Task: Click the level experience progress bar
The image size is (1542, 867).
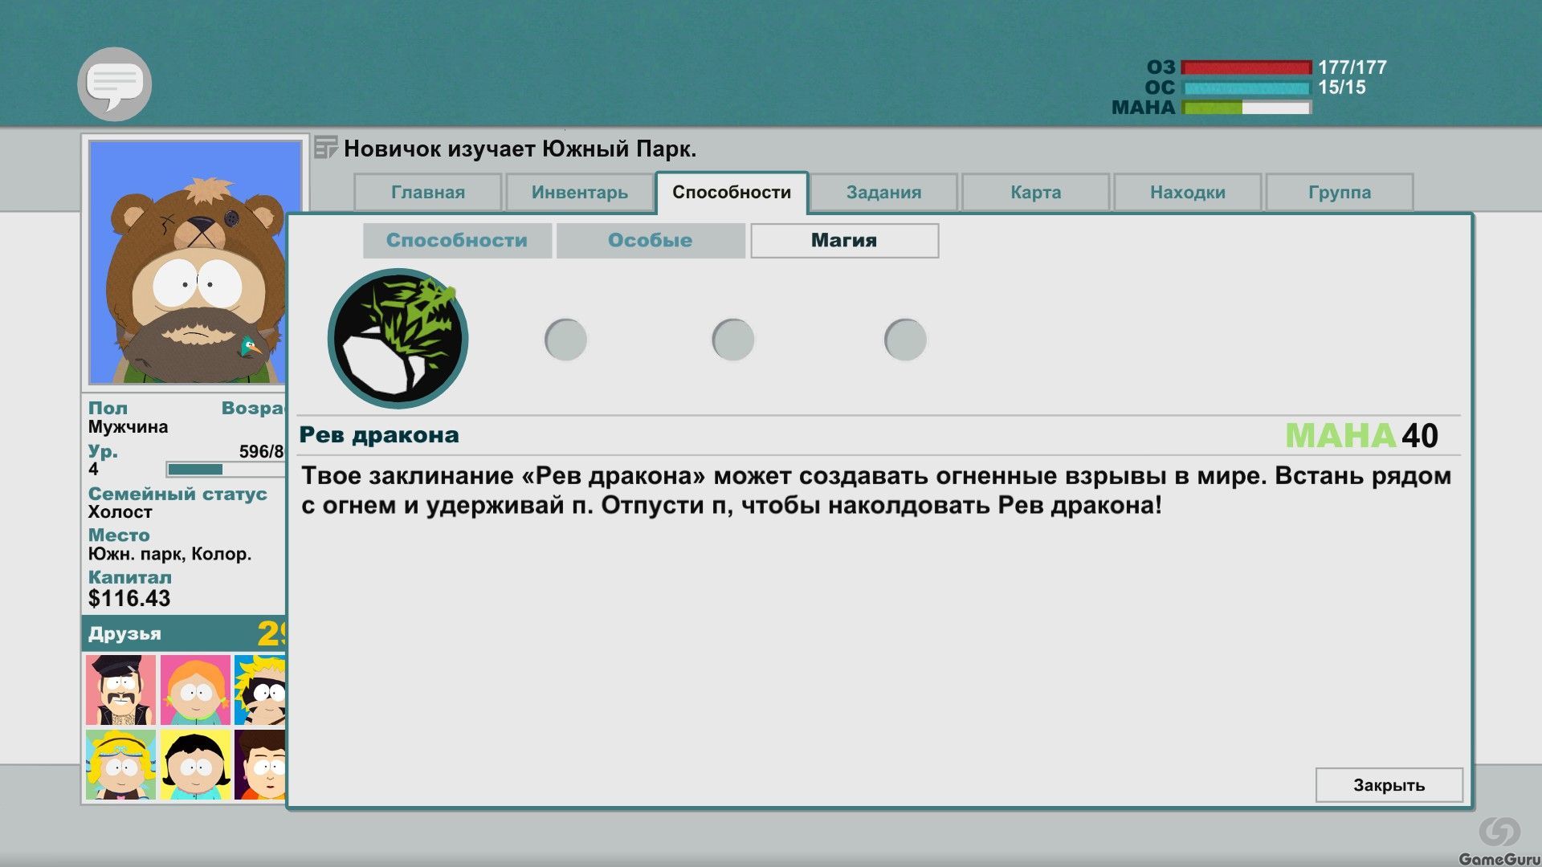Action: pos(226,469)
